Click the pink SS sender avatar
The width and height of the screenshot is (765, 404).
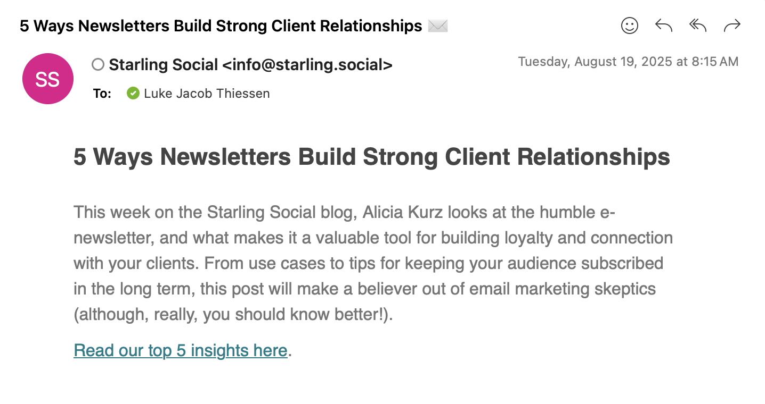tap(48, 79)
